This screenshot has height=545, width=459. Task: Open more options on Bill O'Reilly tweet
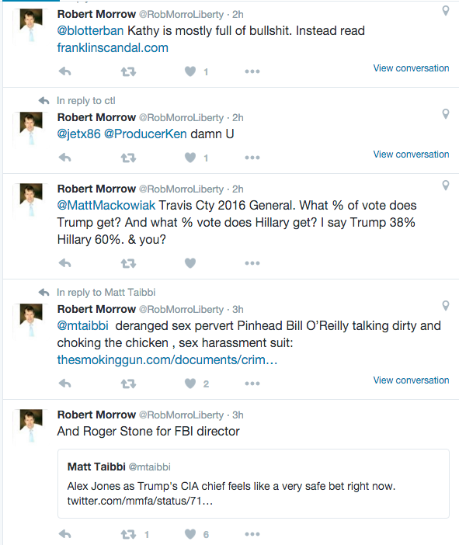click(252, 384)
